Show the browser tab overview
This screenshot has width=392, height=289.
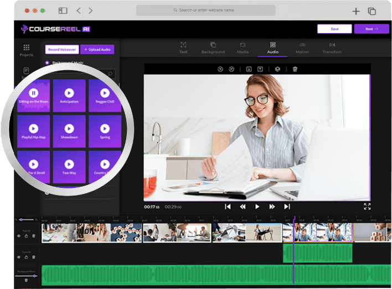point(372,11)
